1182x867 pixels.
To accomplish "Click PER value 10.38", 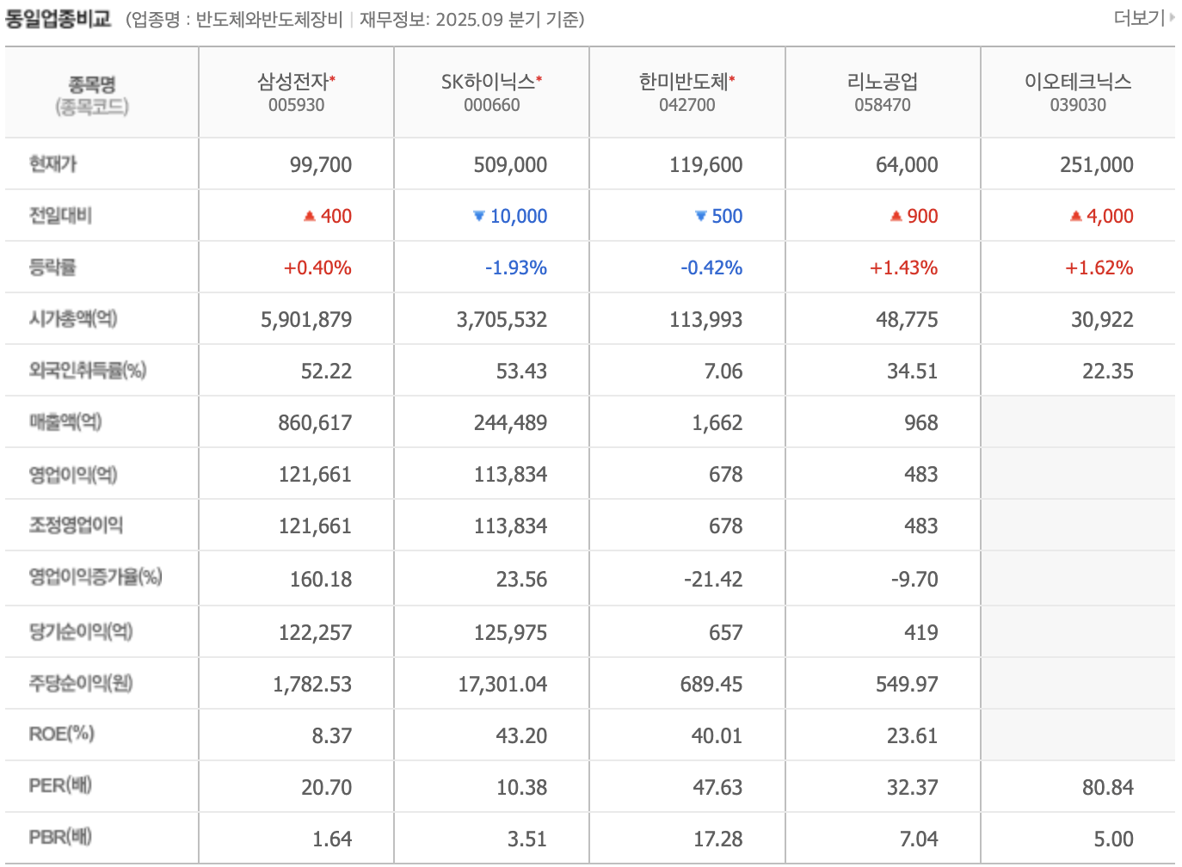I will pyautogui.click(x=521, y=787).
